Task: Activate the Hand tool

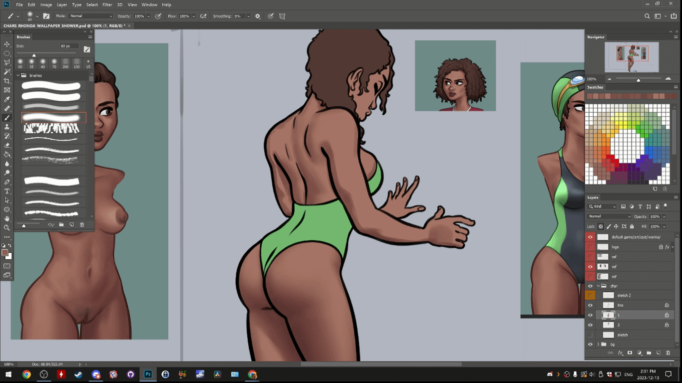Action: point(7,218)
